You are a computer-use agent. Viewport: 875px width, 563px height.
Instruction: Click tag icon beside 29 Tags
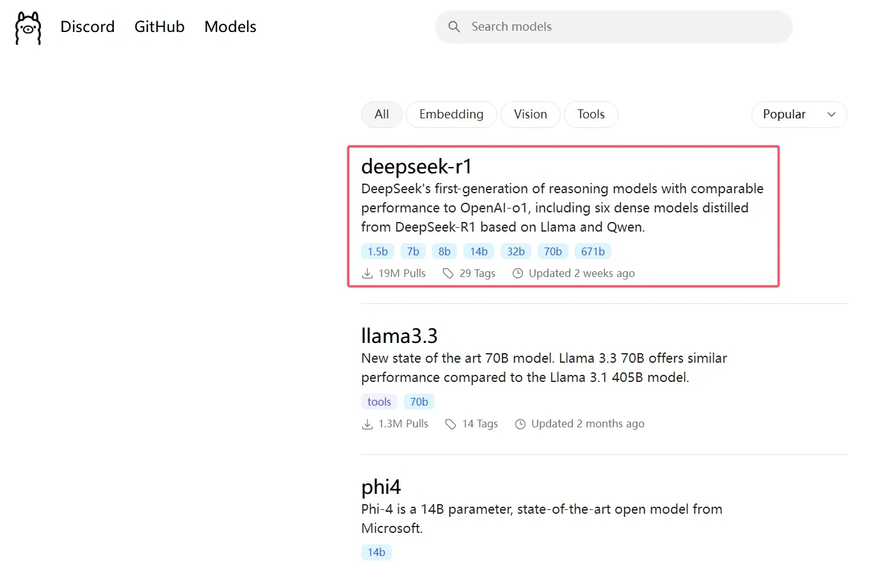click(449, 274)
